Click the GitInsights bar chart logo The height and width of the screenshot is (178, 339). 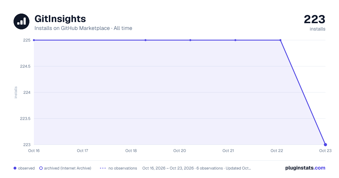tap(21, 21)
